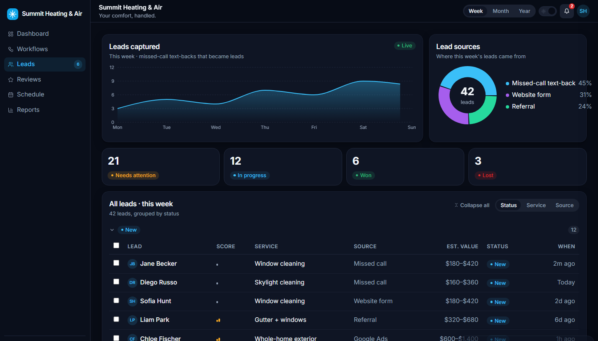The width and height of the screenshot is (598, 341).
Task: Click the 42 leads donut chart center
Action: pos(467,95)
